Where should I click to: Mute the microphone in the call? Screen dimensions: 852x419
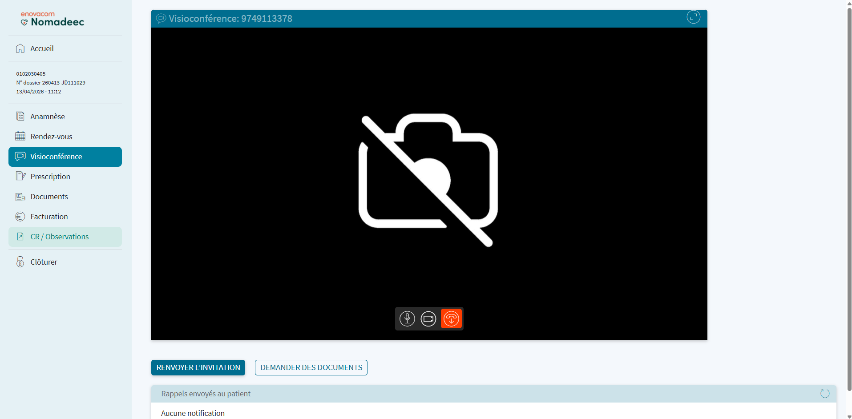tap(407, 318)
